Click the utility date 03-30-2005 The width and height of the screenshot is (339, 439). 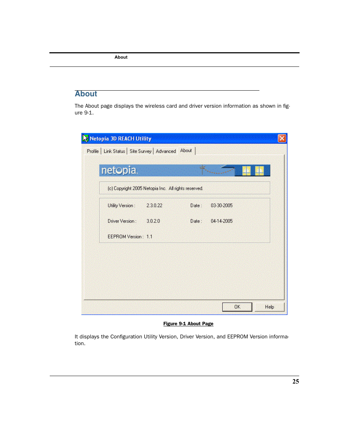point(222,205)
